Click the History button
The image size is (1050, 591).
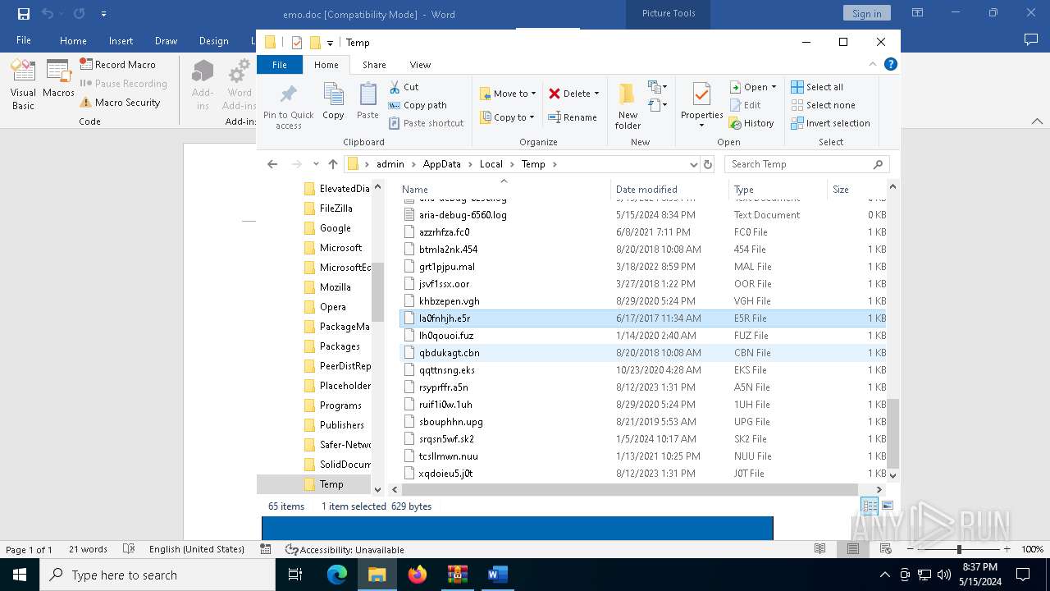tap(751, 123)
